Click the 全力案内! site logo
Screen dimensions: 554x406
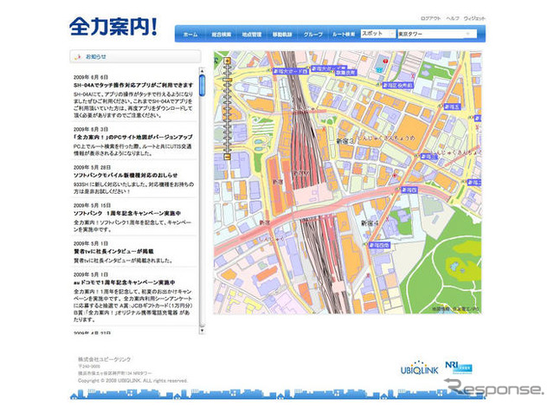coord(113,26)
